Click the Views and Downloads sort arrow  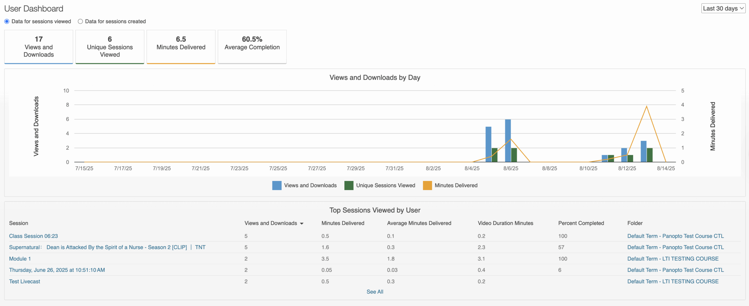[x=302, y=223]
